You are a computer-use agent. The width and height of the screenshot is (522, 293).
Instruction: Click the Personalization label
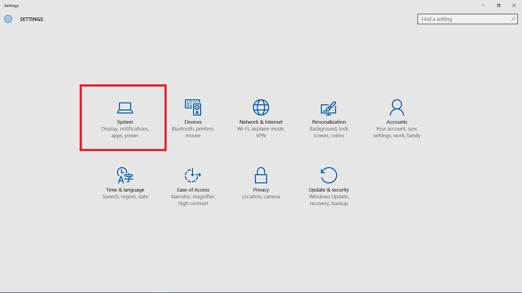point(328,122)
